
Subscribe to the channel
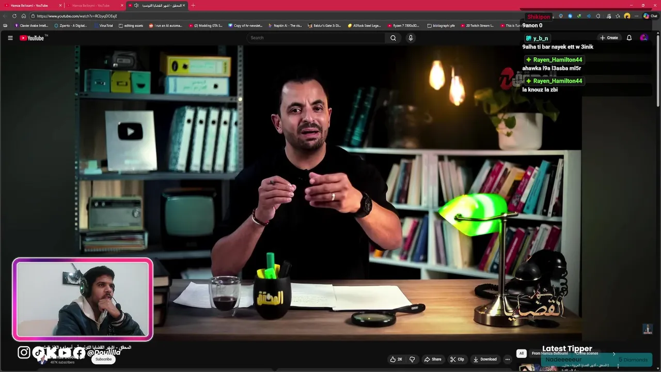(x=103, y=359)
